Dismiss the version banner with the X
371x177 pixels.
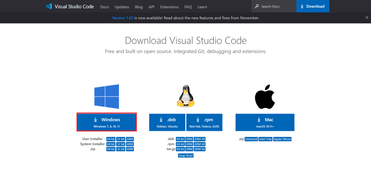pyautogui.click(x=367, y=18)
